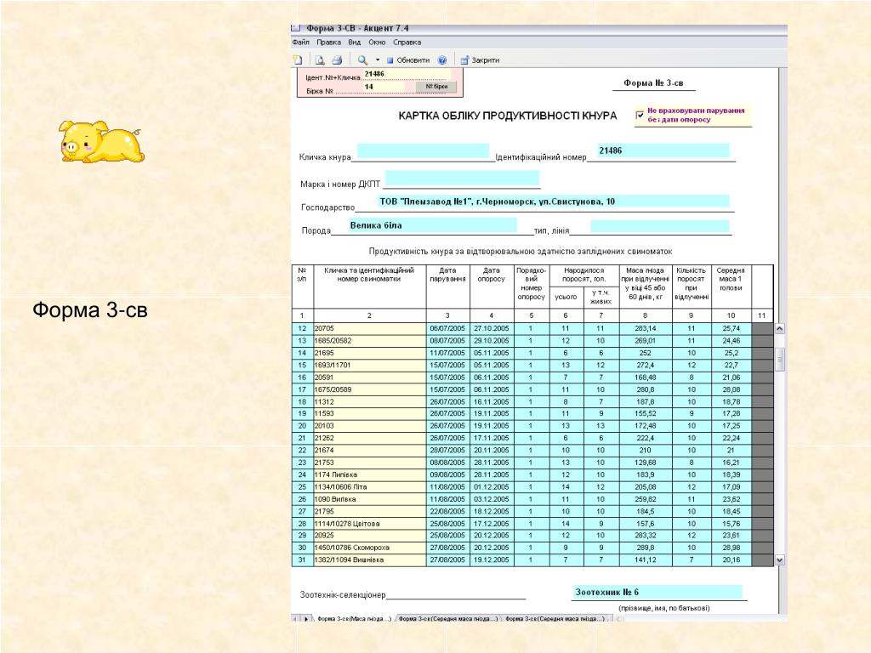The height and width of the screenshot is (653, 871).
Task: Click the empty Кличка кнура field
Action: pyautogui.click(x=424, y=151)
